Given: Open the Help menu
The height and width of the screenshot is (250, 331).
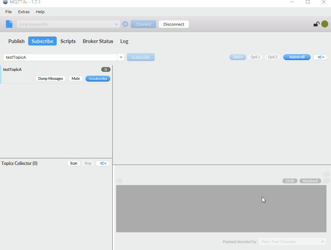Looking at the screenshot, I should [x=40, y=12].
